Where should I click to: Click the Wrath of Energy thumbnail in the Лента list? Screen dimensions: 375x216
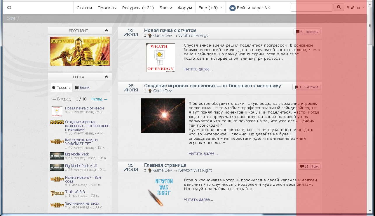(57, 111)
